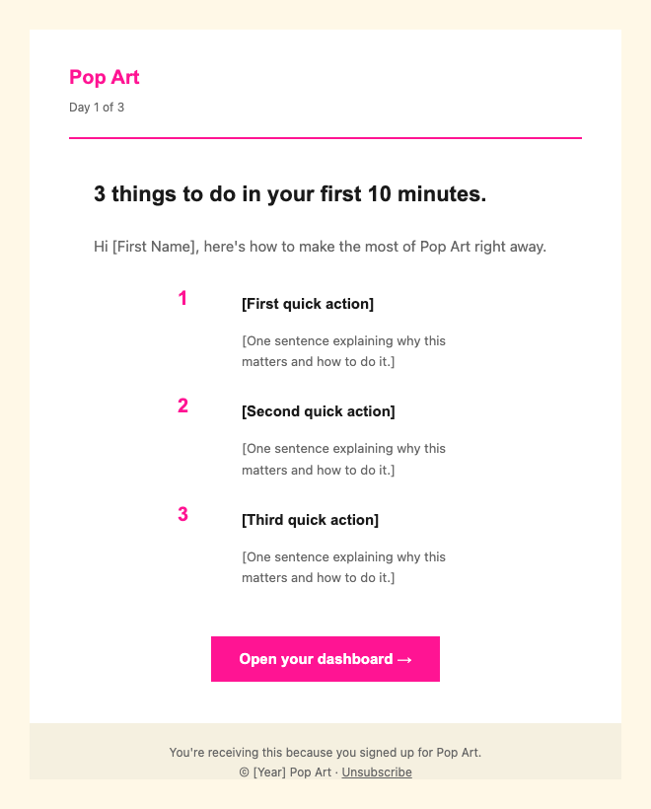Click the pink number 1 step marker
651x809 pixels.
tap(182, 298)
